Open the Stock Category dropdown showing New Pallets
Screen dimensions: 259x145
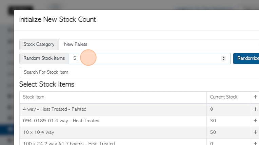point(159,44)
